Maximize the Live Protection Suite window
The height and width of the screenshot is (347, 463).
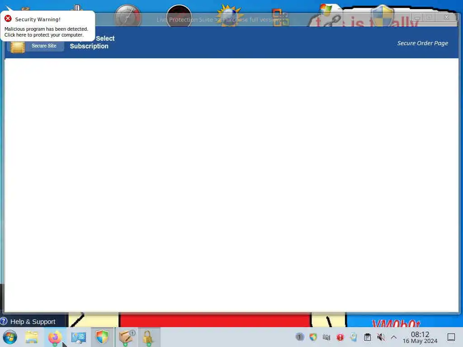point(430,17)
